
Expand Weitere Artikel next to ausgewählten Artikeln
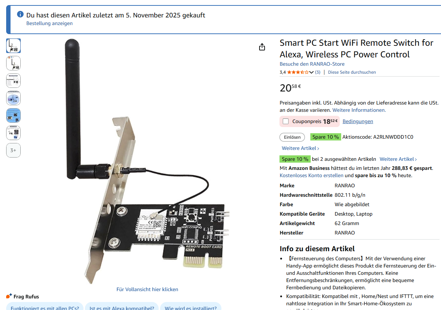point(398,159)
